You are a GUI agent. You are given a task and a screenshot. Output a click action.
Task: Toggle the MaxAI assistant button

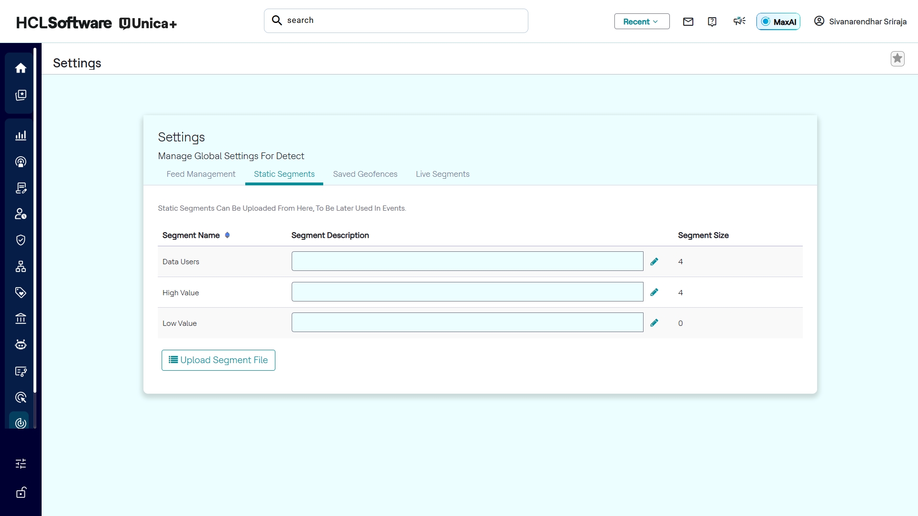pos(778,21)
